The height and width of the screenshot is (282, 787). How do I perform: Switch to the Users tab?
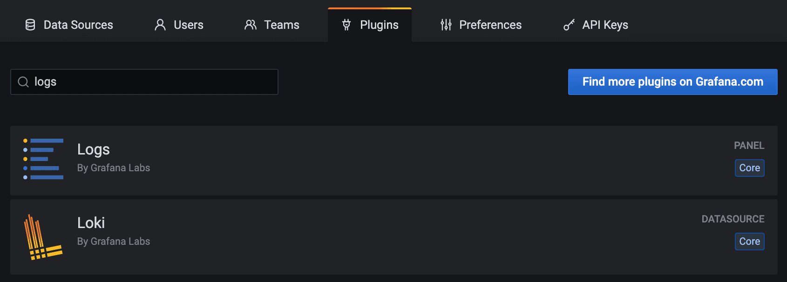(x=188, y=25)
